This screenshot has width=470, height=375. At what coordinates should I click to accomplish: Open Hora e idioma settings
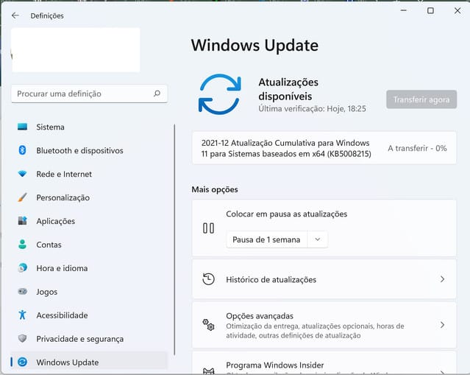point(89,268)
